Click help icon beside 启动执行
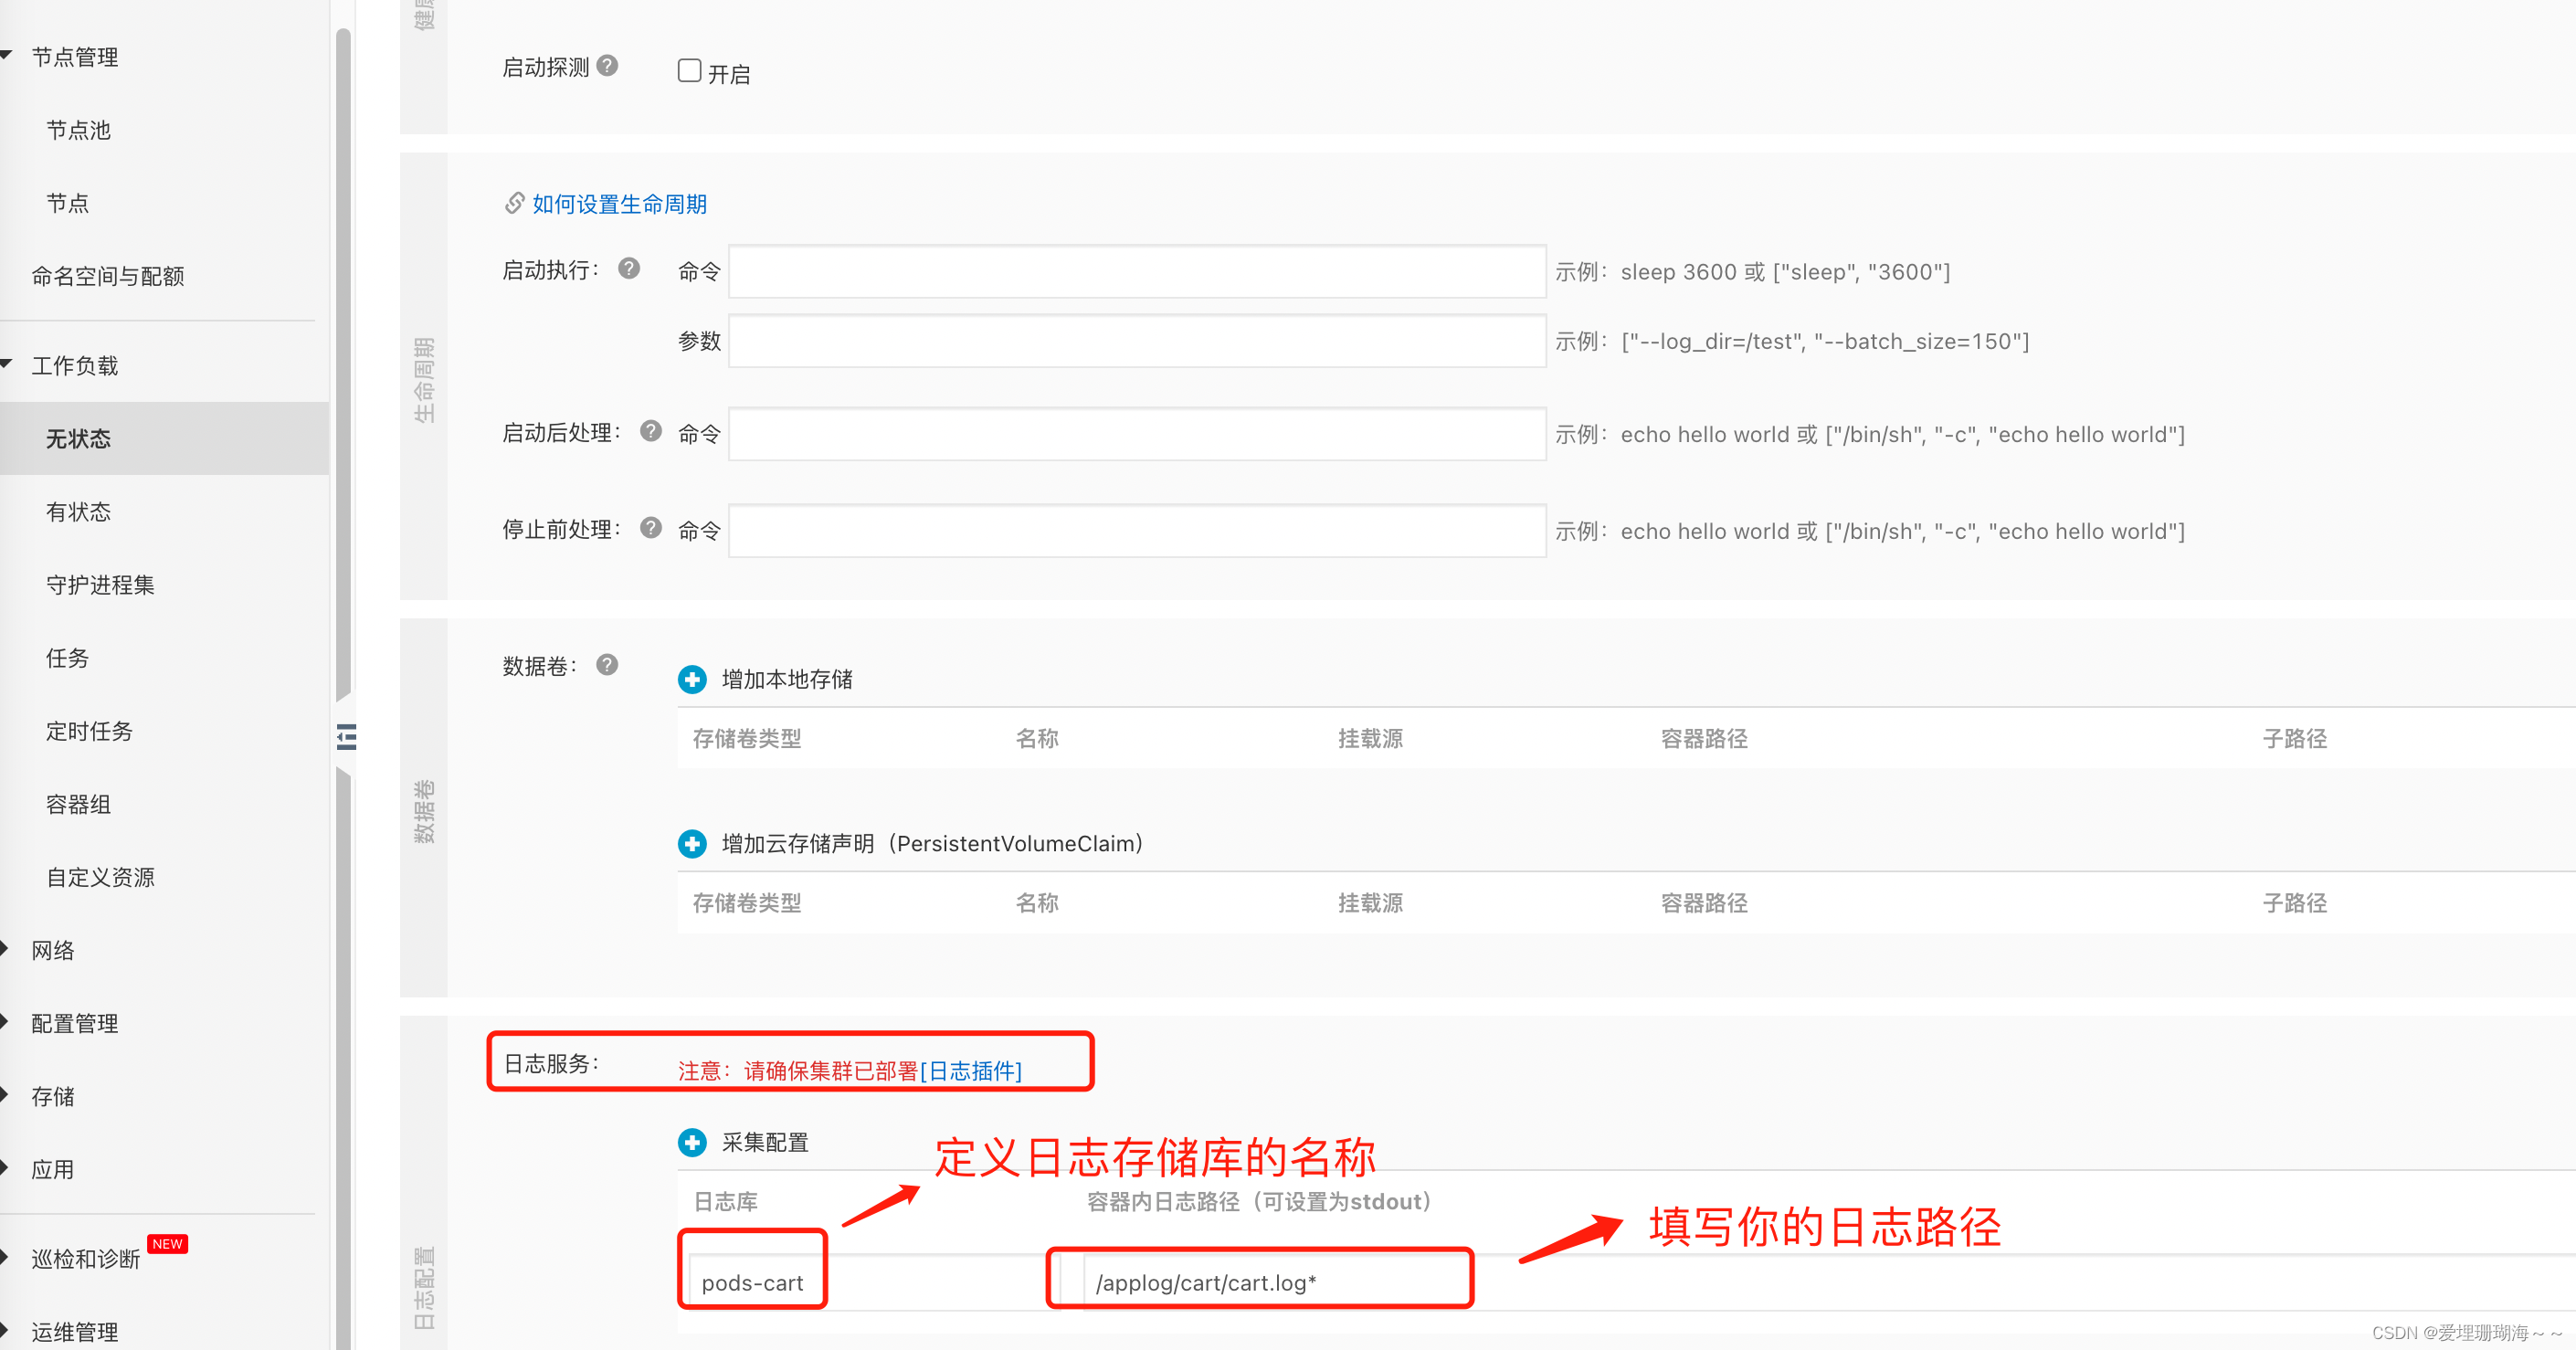 629,268
